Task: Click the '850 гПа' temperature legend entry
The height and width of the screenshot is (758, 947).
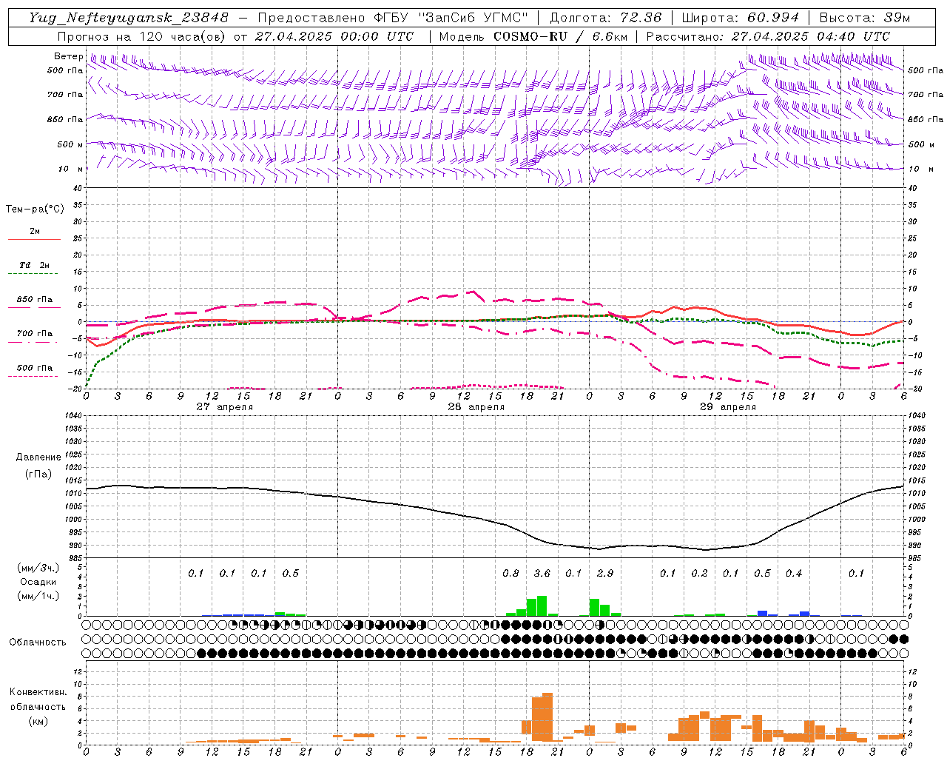Action: (x=35, y=300)
